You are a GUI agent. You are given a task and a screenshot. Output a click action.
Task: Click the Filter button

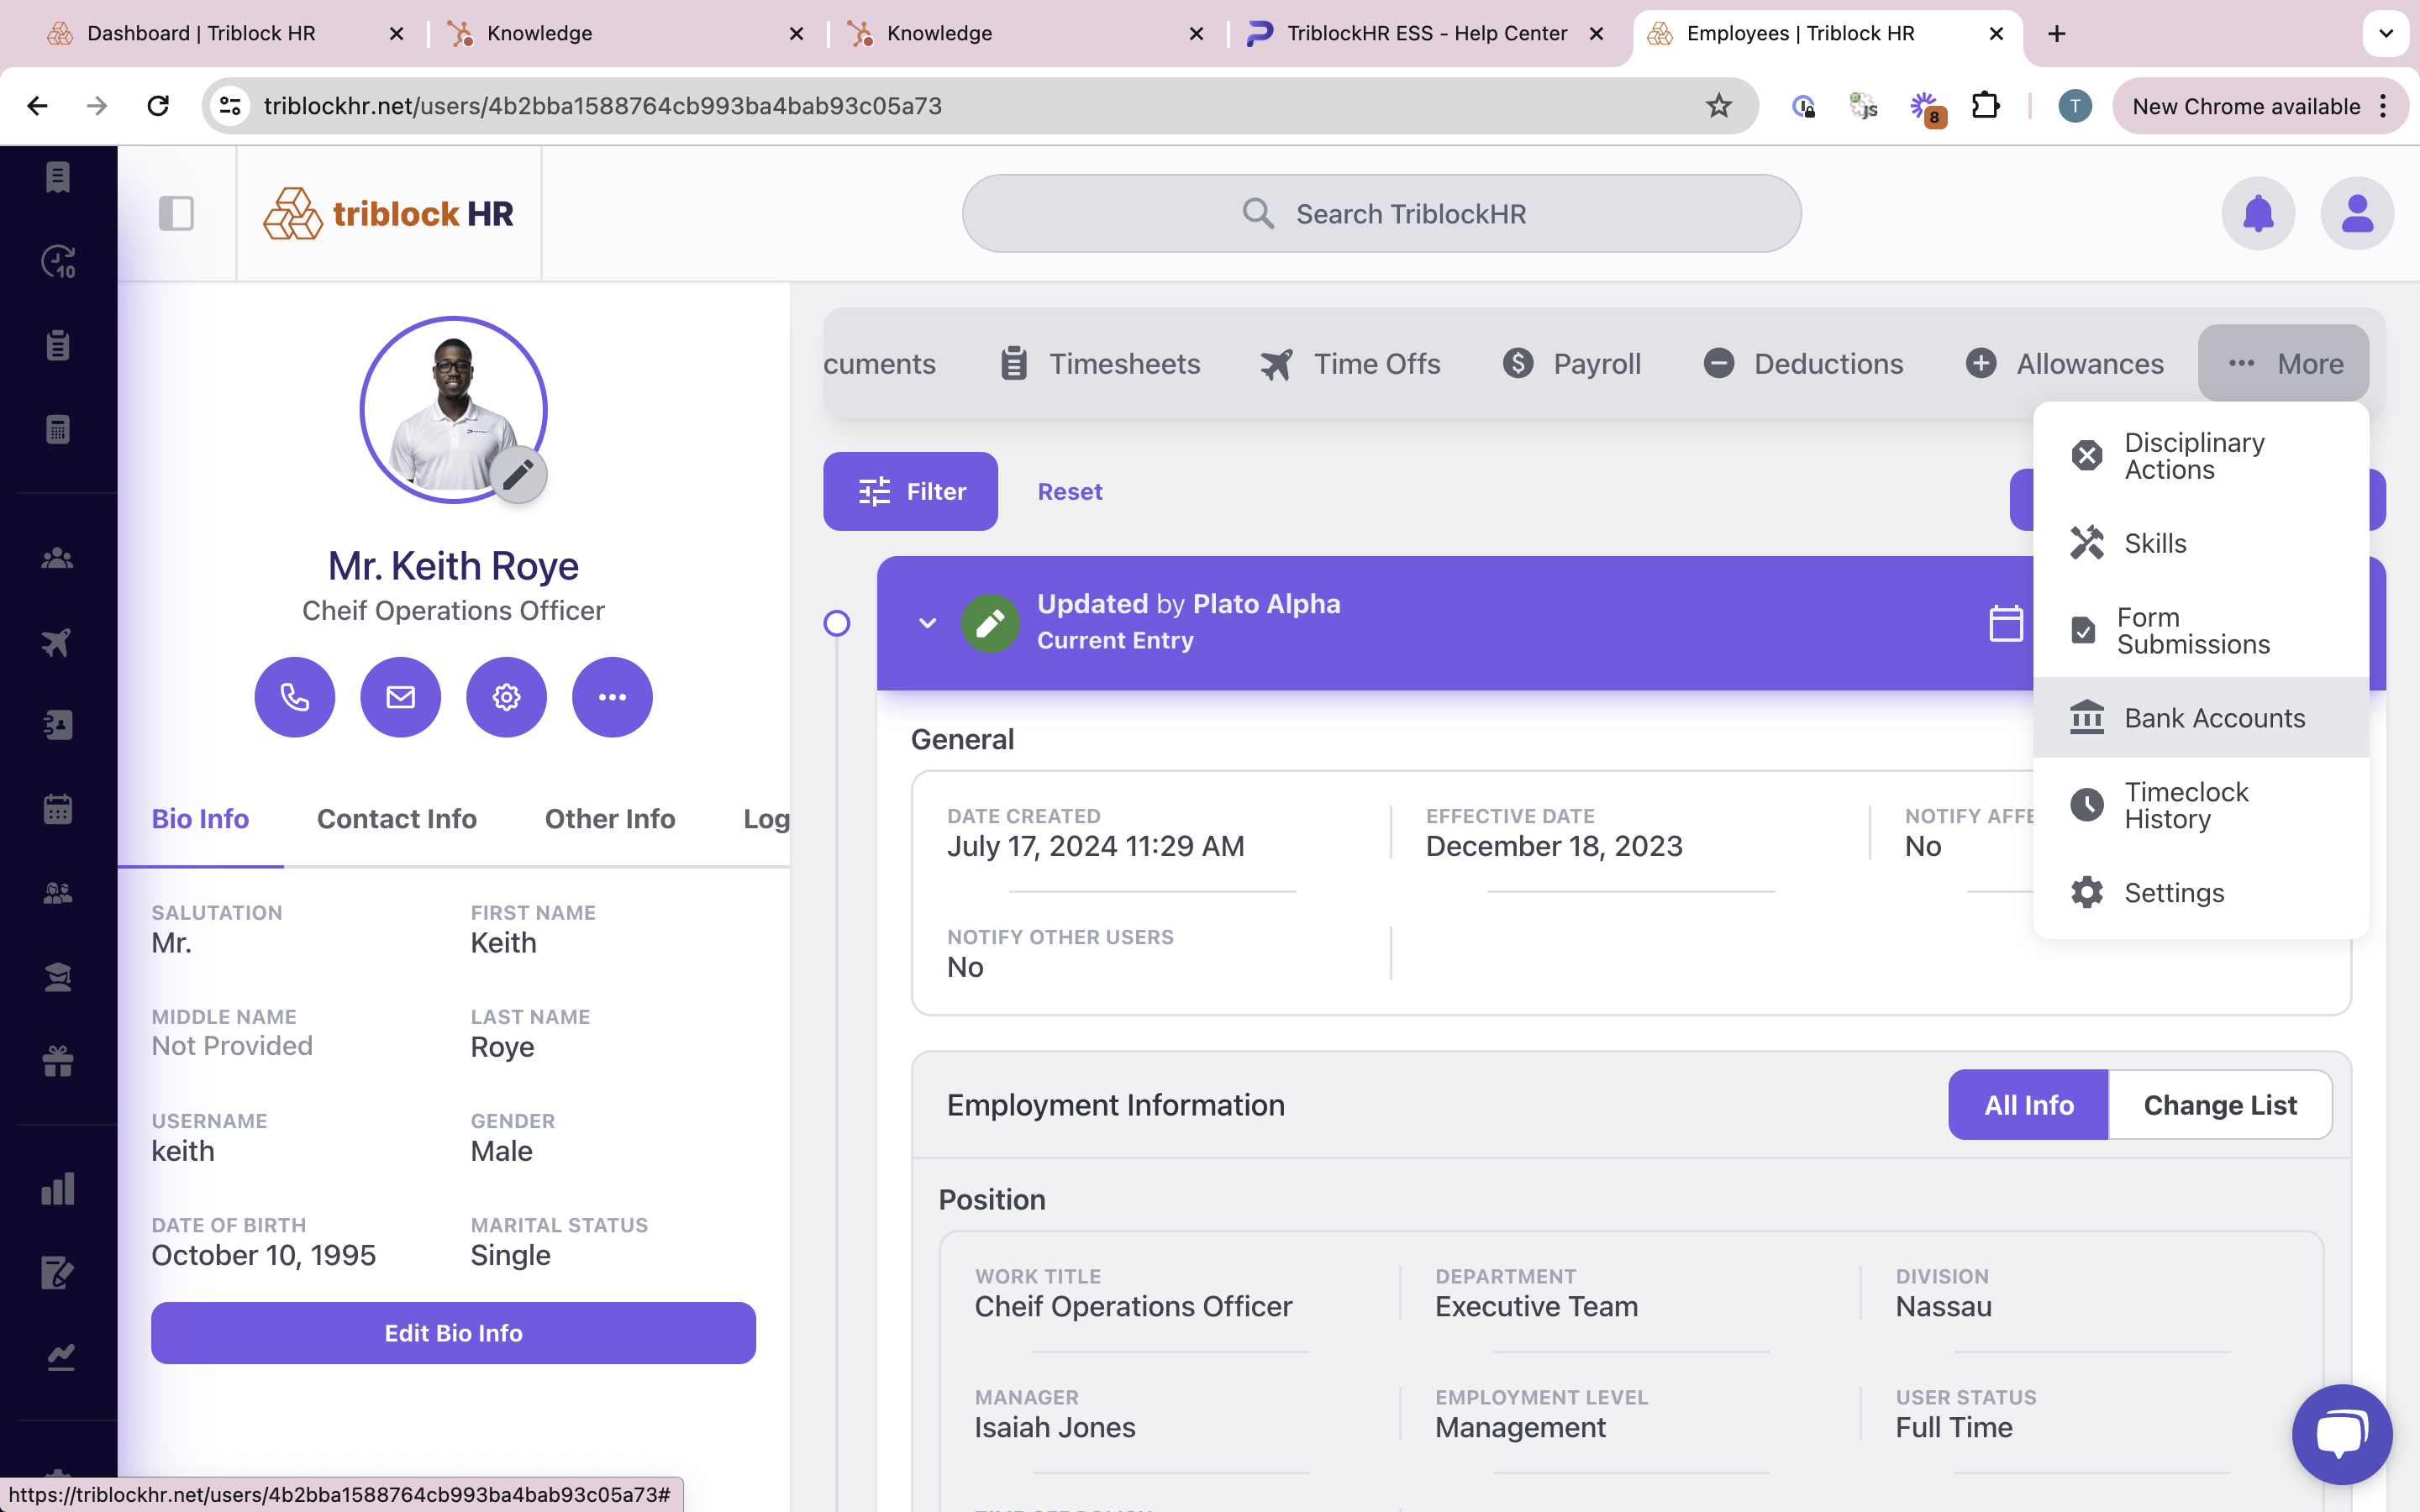tap(910, 491)
